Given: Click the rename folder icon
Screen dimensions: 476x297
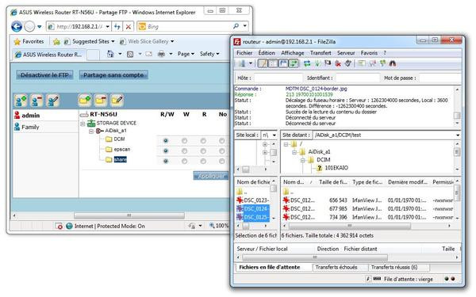Looking at the screenshot, I should pyautogui.click(x=117, y=101).
